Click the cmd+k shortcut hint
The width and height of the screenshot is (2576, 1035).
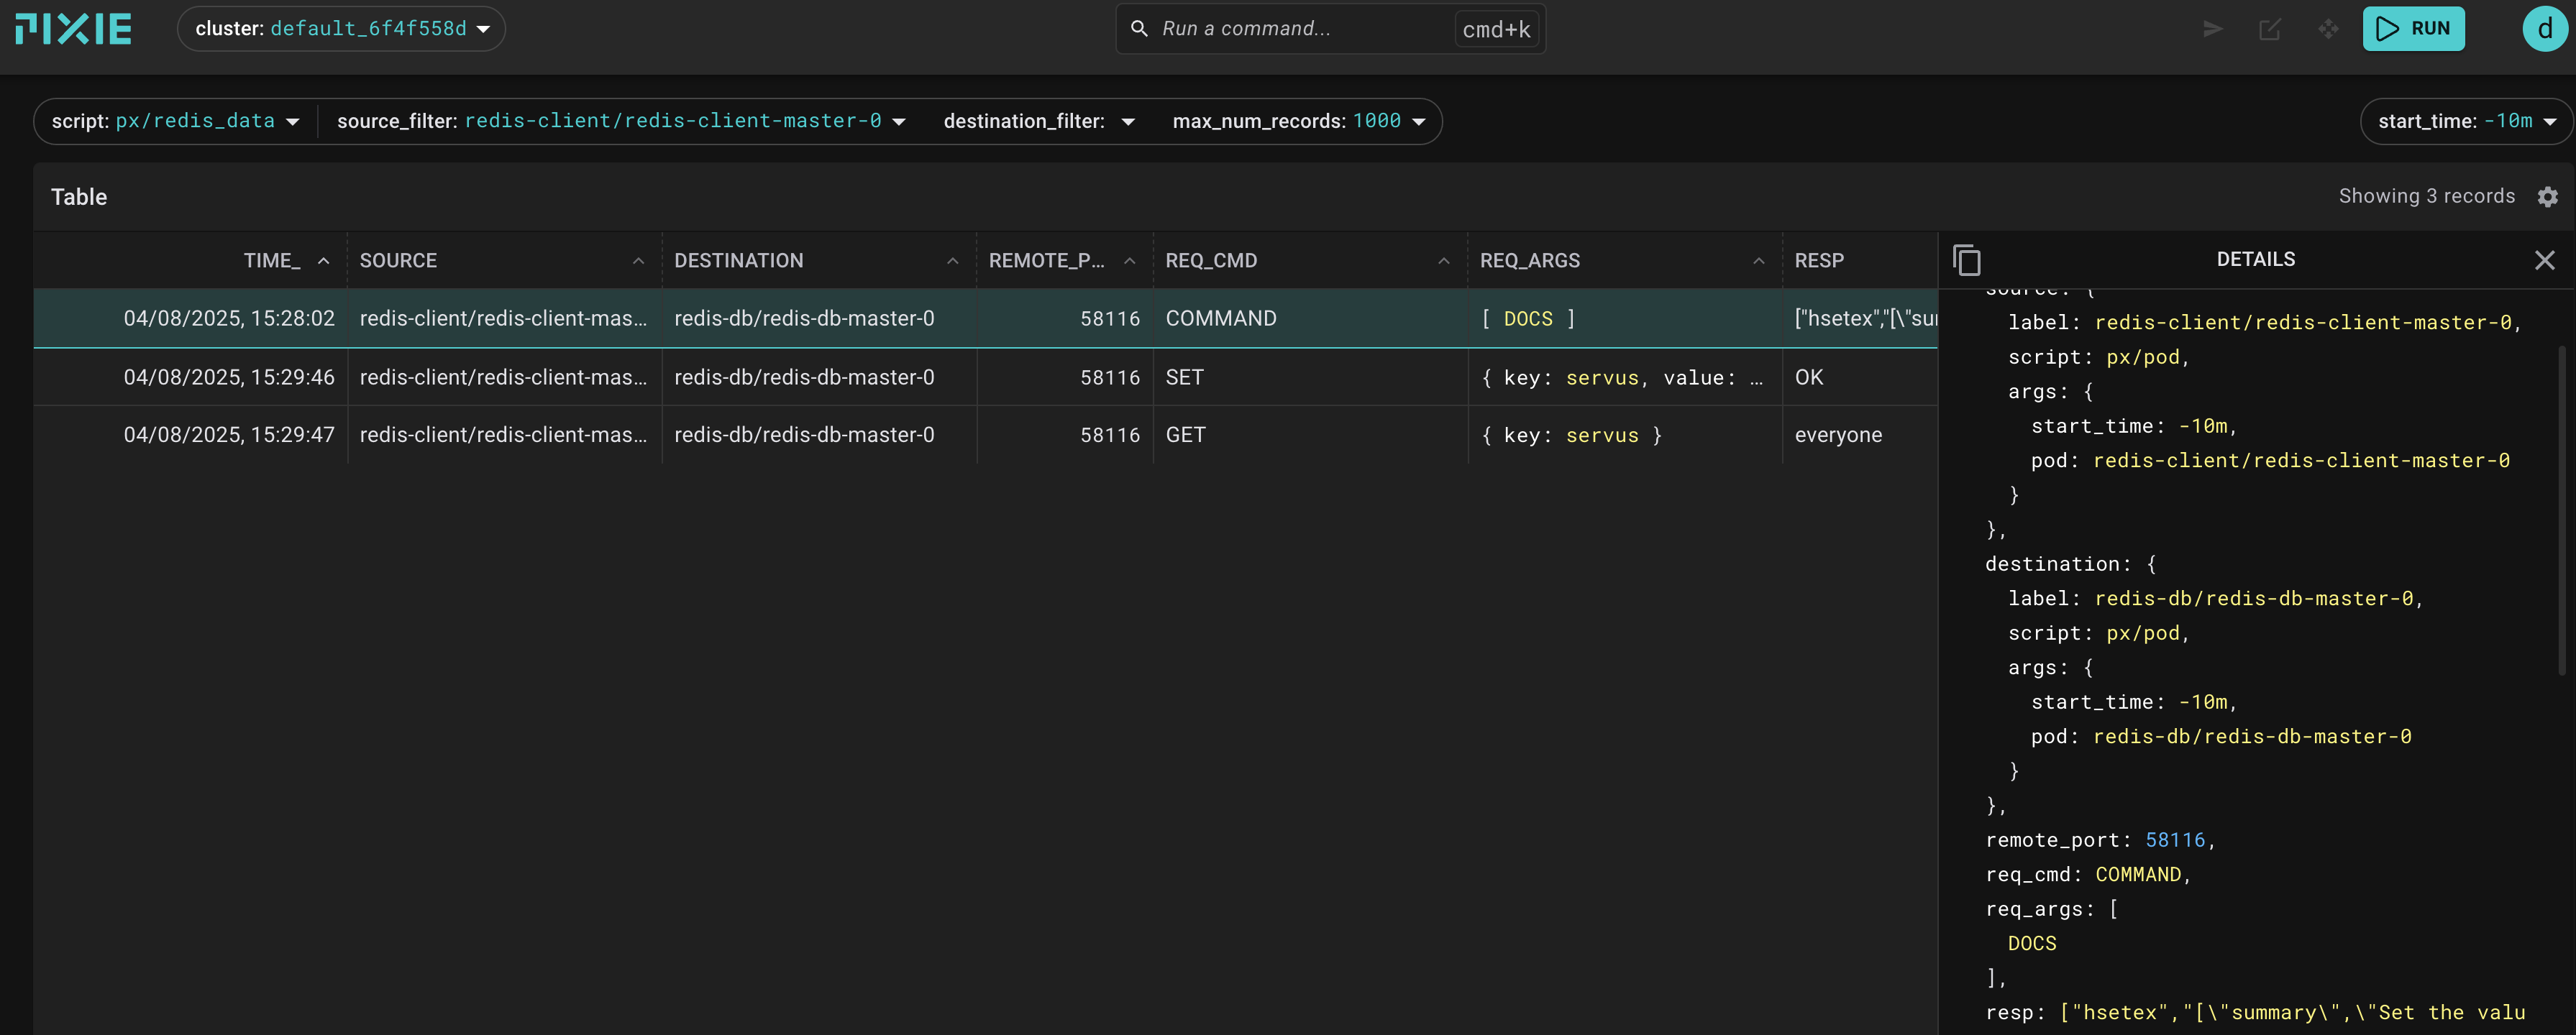[x=1496, y=30]
